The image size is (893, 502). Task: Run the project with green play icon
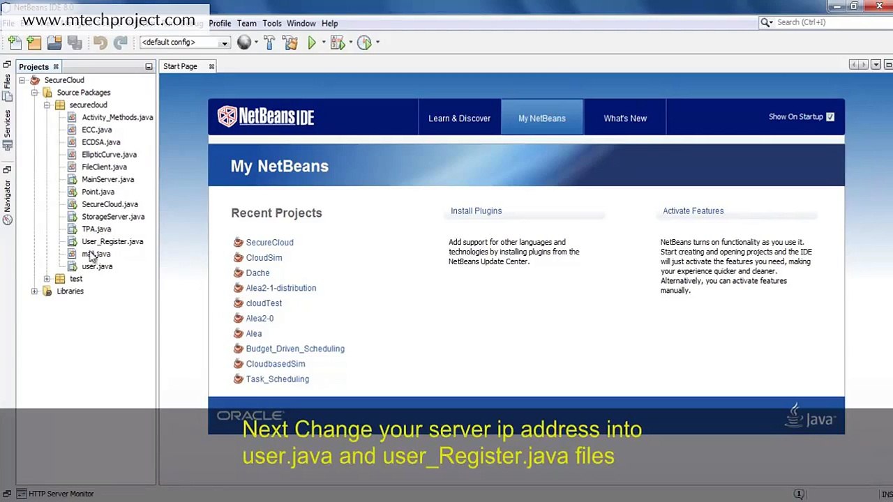pos(312,43)
